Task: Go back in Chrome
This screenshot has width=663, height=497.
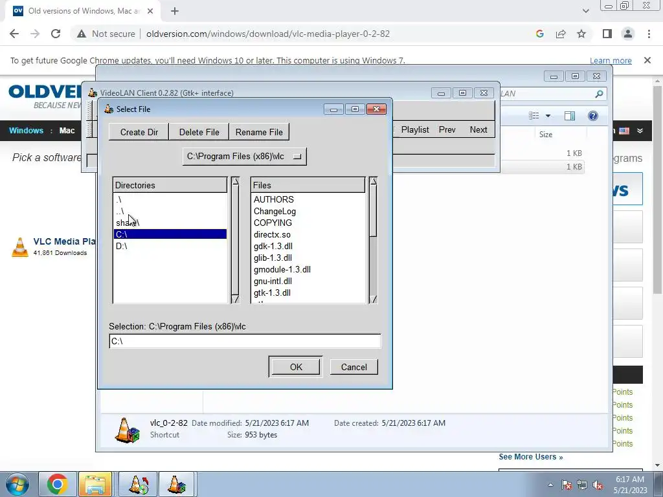Action: 14,34
